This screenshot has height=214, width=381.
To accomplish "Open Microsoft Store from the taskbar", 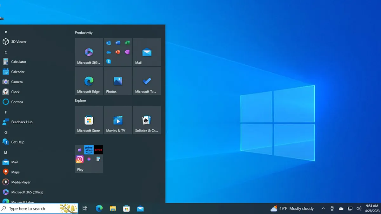I will point(127,209).
